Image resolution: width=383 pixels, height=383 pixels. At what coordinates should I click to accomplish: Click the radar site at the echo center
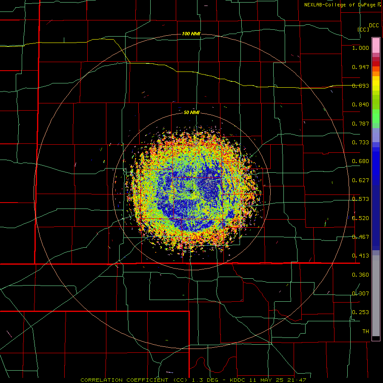point(191,191)
